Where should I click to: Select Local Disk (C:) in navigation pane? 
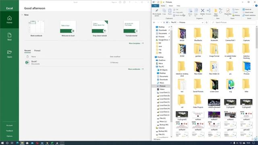coord(164,93)
